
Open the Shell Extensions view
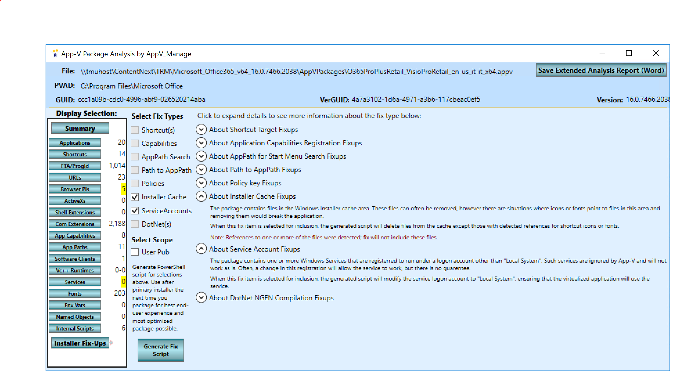click(75, 212)
